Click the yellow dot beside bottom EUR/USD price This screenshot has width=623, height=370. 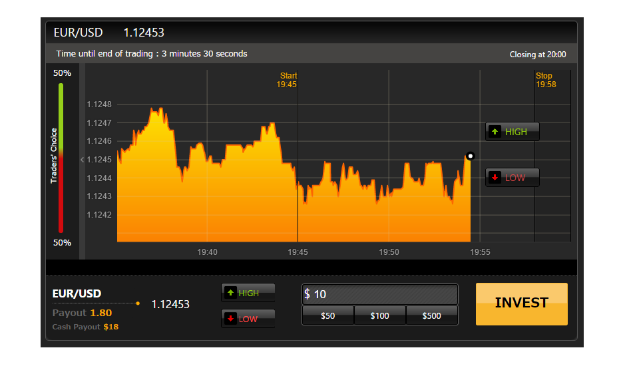click(x=138, y=303)
